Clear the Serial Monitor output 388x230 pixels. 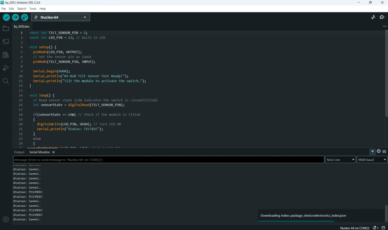(x=384, y=151)
